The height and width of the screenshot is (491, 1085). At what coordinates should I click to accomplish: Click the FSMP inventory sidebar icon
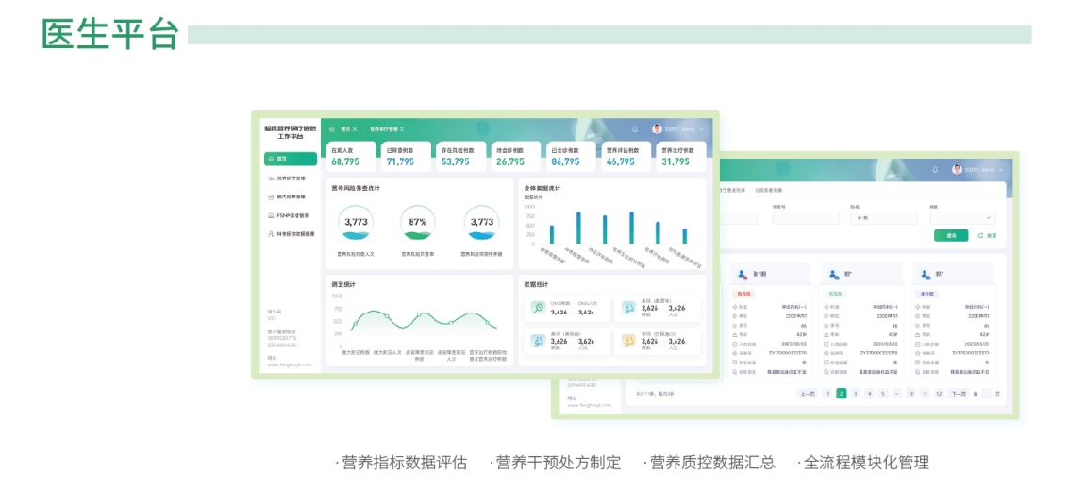click(x=271, y=215)
